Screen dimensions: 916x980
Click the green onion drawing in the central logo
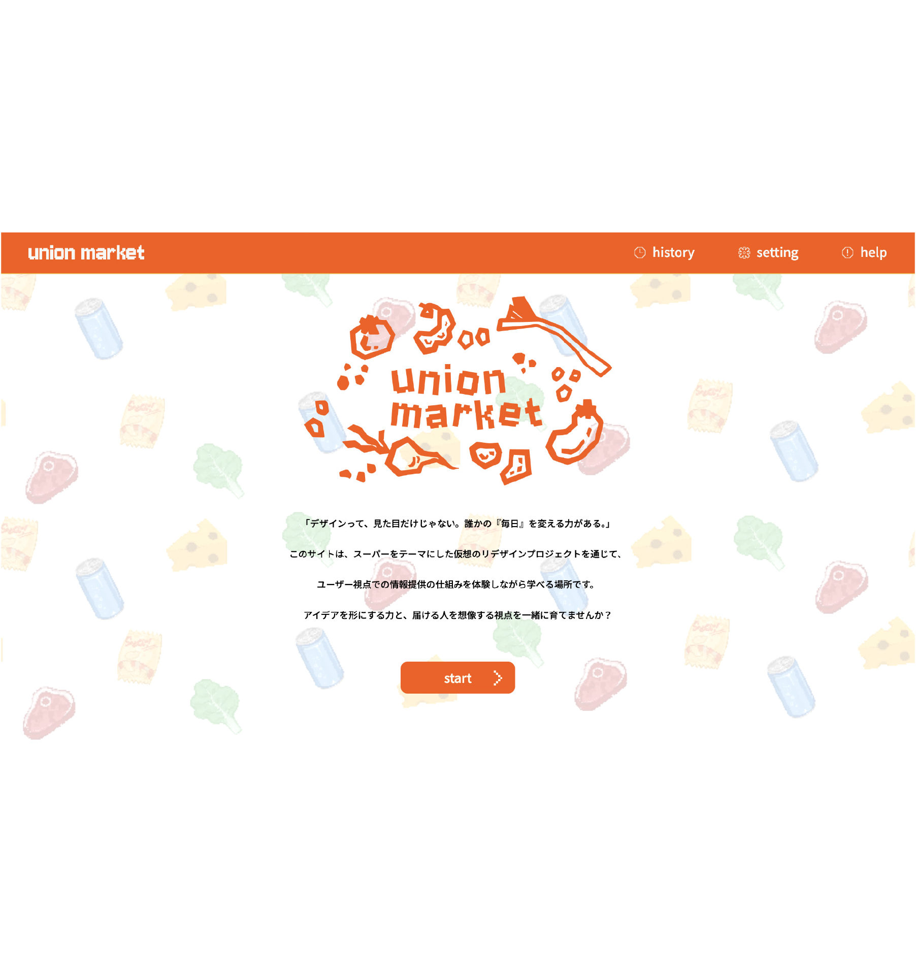[x=553, y=336]
